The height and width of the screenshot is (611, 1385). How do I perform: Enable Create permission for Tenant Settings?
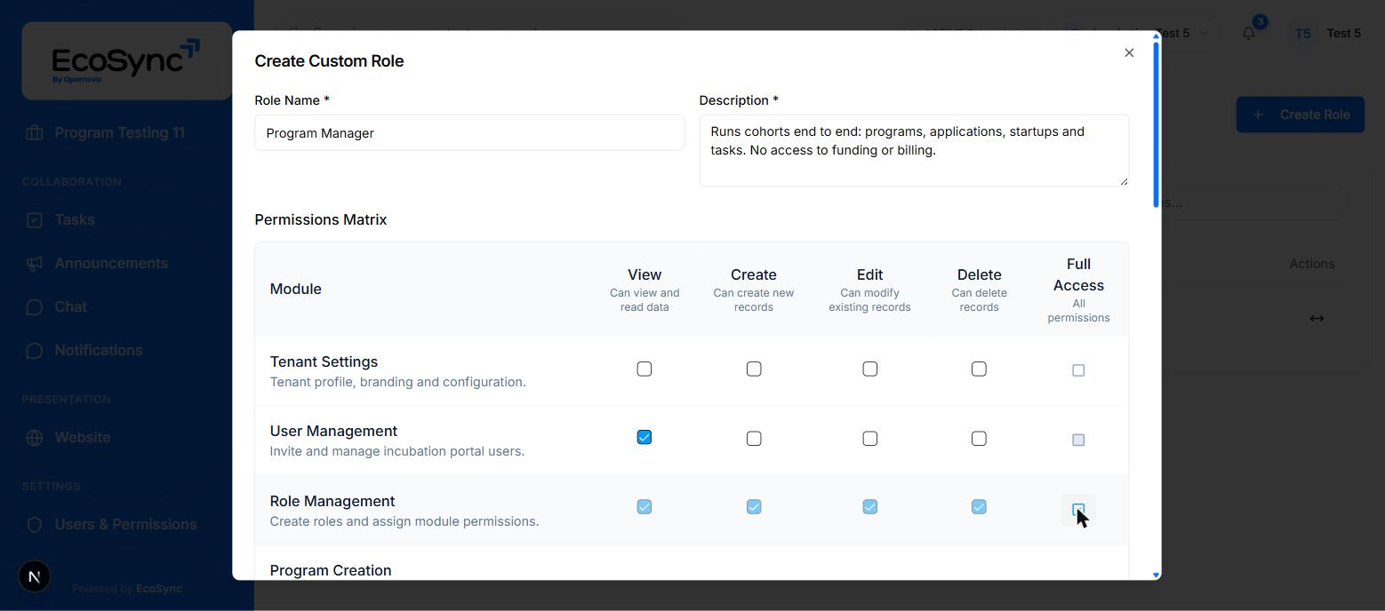tap(754, 369)
